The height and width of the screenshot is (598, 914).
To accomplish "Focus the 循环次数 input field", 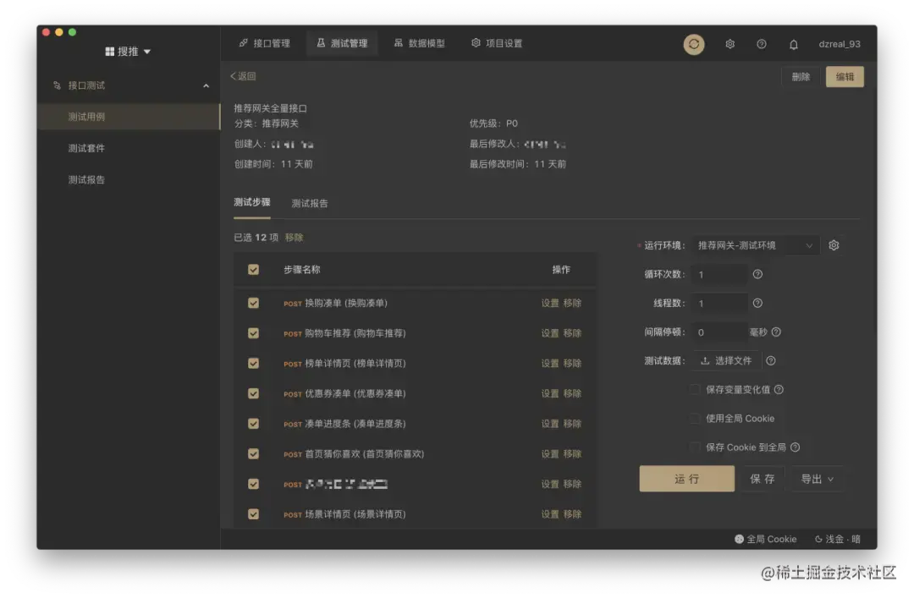I will coord(719,275).
